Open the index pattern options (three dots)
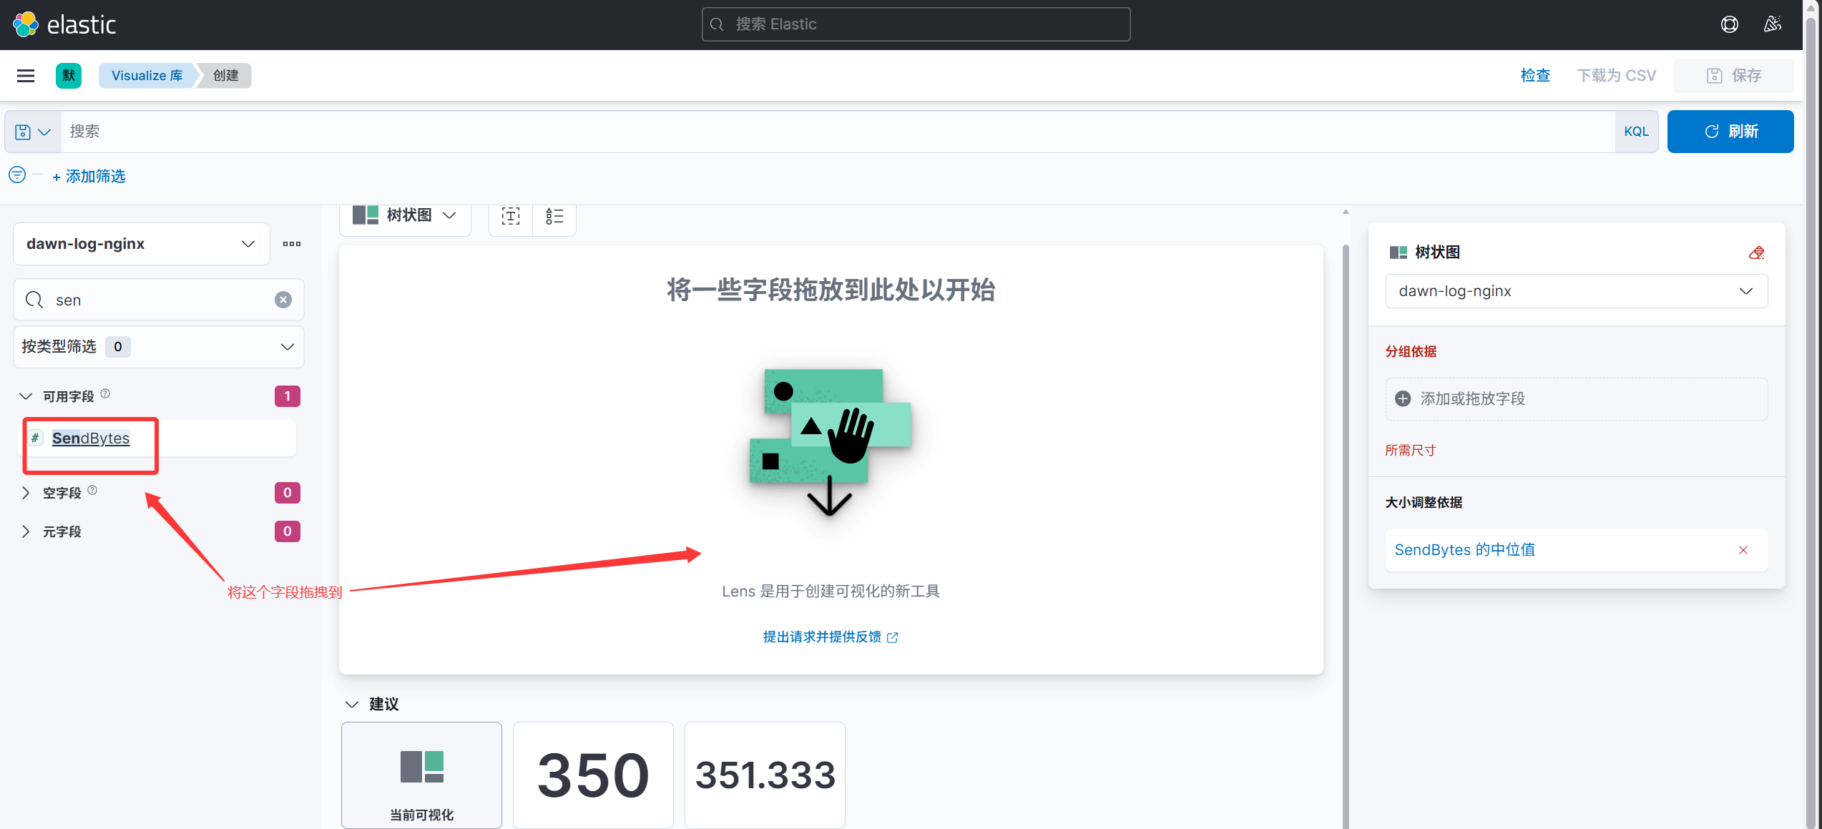 [x=292, y=244]
